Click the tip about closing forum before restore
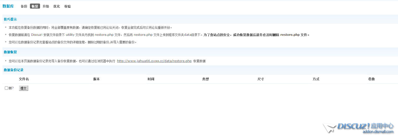This screenshot has height=138, width=398. click(x=91, y=27)
